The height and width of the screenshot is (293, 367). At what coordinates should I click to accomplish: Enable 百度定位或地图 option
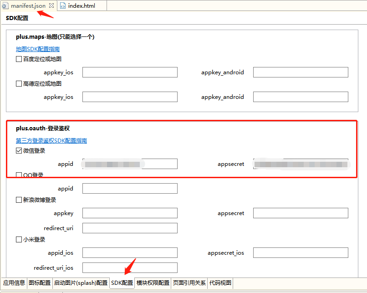click(19, 59)
